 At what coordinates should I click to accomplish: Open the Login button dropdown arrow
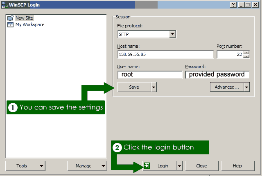pyautogui.click(x=179, y=166)
